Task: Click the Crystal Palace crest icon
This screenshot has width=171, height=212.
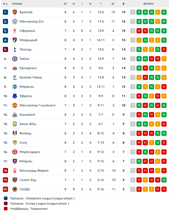Action: click(15, 77)
